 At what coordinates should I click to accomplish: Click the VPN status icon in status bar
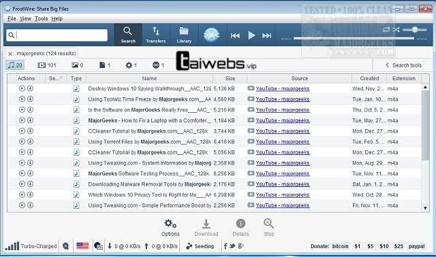coord(65,246)
